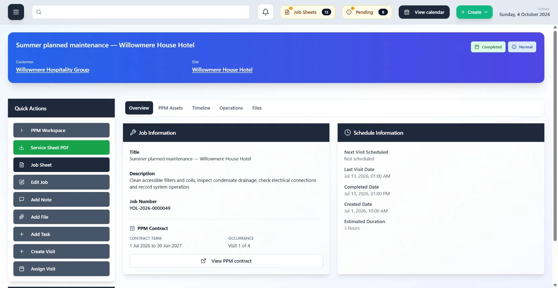The height and width of the screenshot is (288, 558).
Task: Click the Add File paperclip icon
Action: (x=22, y=217)
